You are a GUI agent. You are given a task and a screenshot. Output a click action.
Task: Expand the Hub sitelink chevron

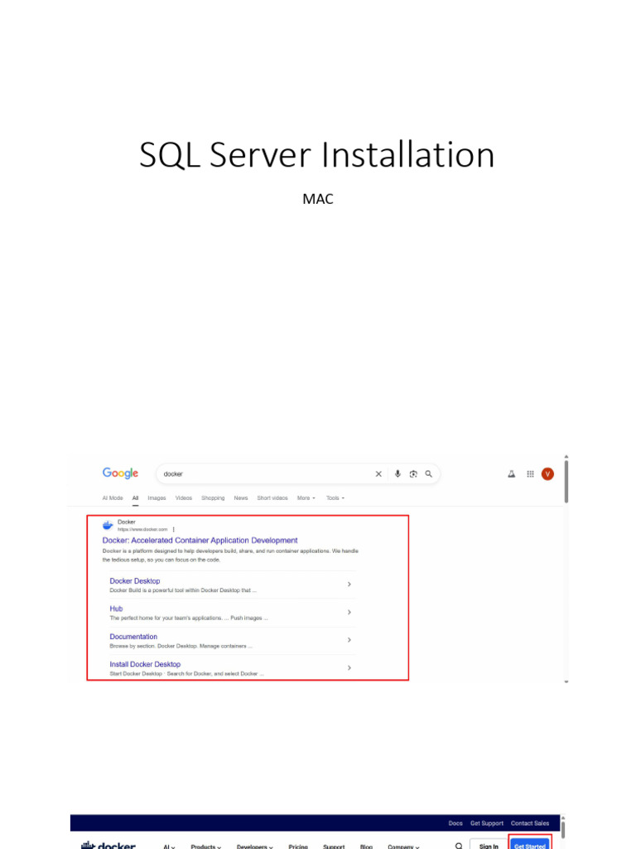coord(349,612)
